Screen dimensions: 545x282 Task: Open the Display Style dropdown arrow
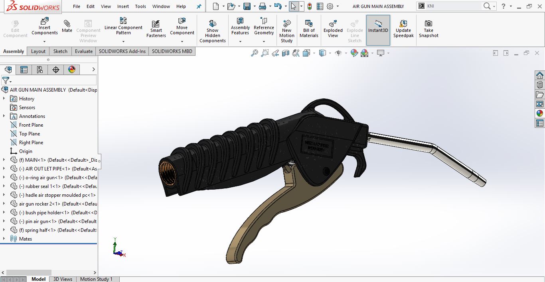pos(330,53)
